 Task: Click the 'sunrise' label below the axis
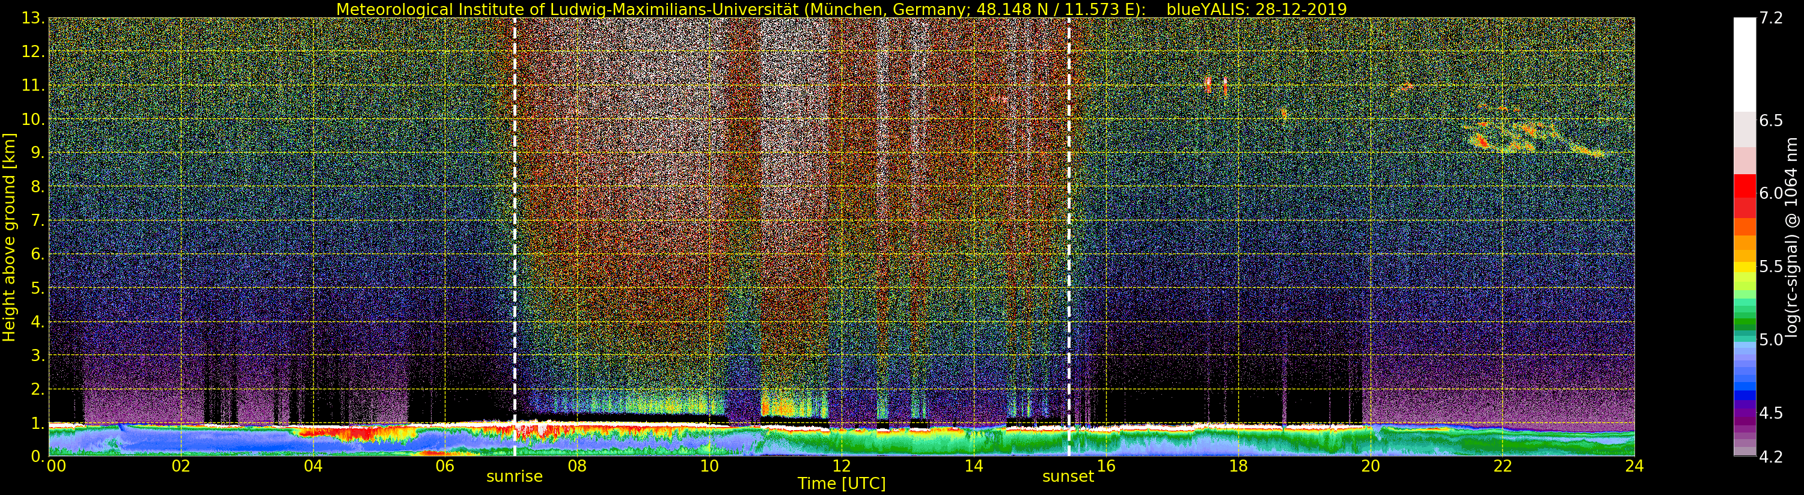515,476
